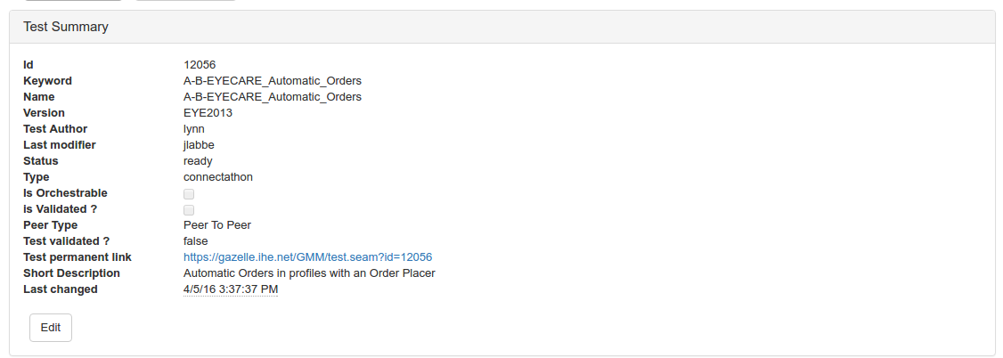Click the Test validated value false
The width and height of the screenshot is (1003, 358).
(195, 241)
